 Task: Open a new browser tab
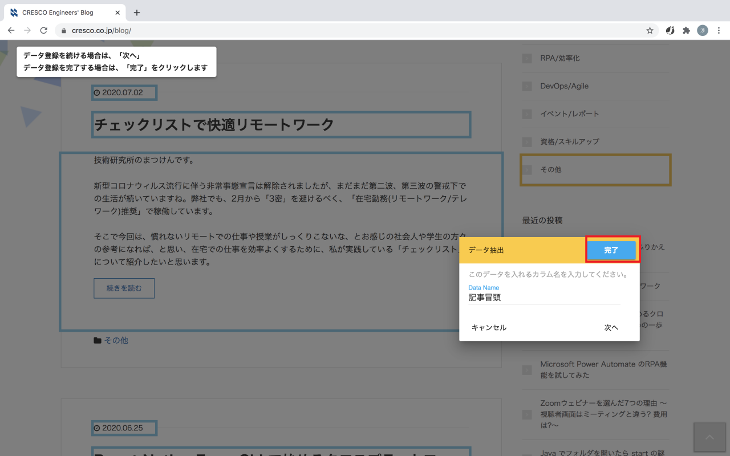coord(137,13)
